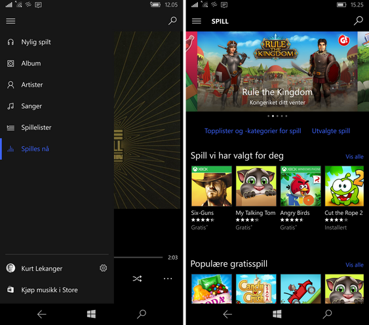Open Rule the Kingdom featured banner
The image size is (369, 325).
(x=277, y=71)
